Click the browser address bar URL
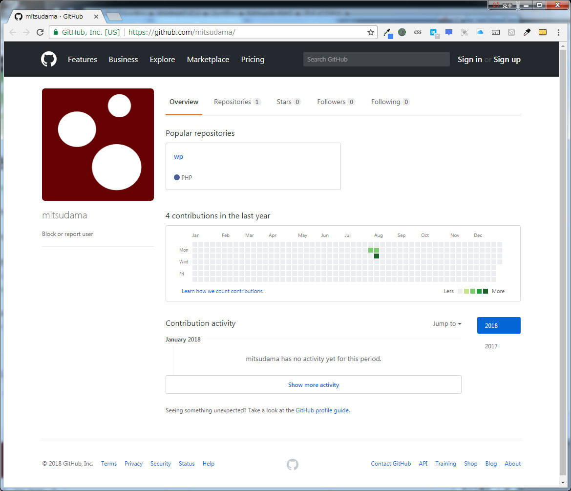 (x=181, y=32)
